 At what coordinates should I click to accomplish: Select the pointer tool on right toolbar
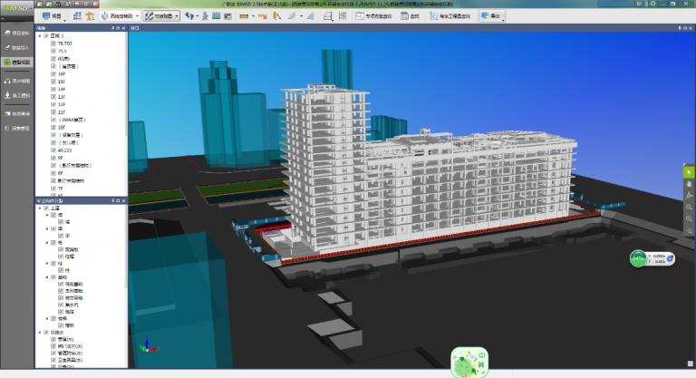689,171
